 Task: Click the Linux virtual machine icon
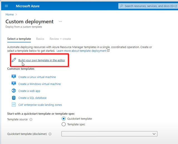point(14,77)
